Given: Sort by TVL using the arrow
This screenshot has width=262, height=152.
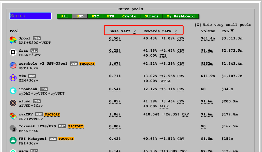Looking at the screenshot, I should pos(232,31).
